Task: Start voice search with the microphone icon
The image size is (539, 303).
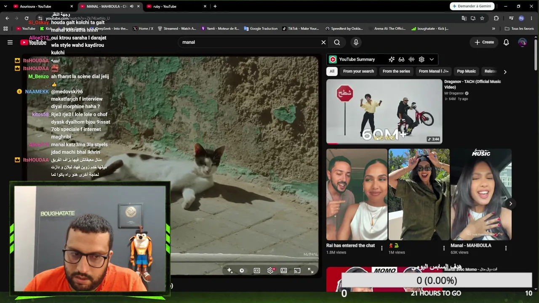Action: (x=356, y=42)
